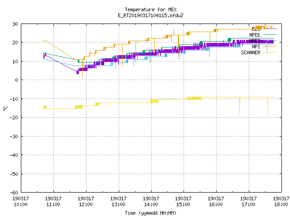This screenshot has width=290, height=217.
Task: Click the 15:00 x-axis time label
Action: coord(184,204)
